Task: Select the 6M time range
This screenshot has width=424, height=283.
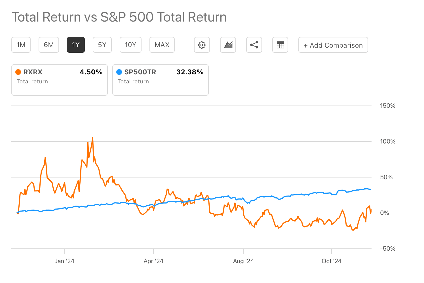Action: pos(49,45)
